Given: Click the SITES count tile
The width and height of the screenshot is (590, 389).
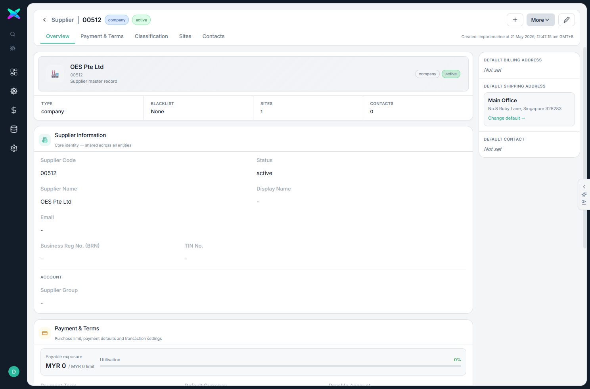Looking at the screenshot, I should click(x=308, y=108).
